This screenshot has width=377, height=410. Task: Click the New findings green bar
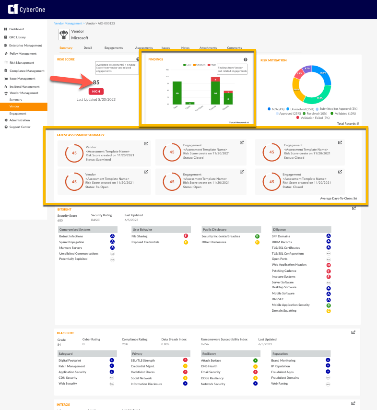point(177,93)
